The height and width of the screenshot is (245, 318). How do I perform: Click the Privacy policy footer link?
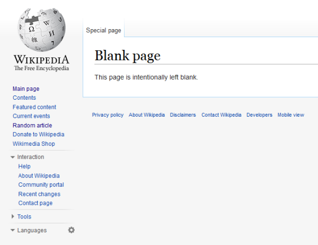(x=108, y=115)
